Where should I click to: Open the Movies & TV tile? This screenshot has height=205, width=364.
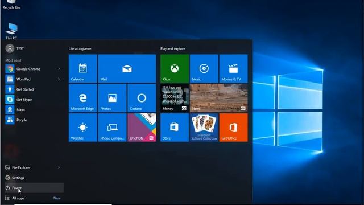point(234,68)
